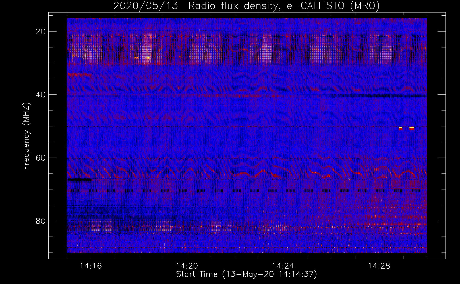
Task: Click the plot title '2020/05/13 Radio flux density, e-CALLISTO (MRO)'
Action: [246, 6]
